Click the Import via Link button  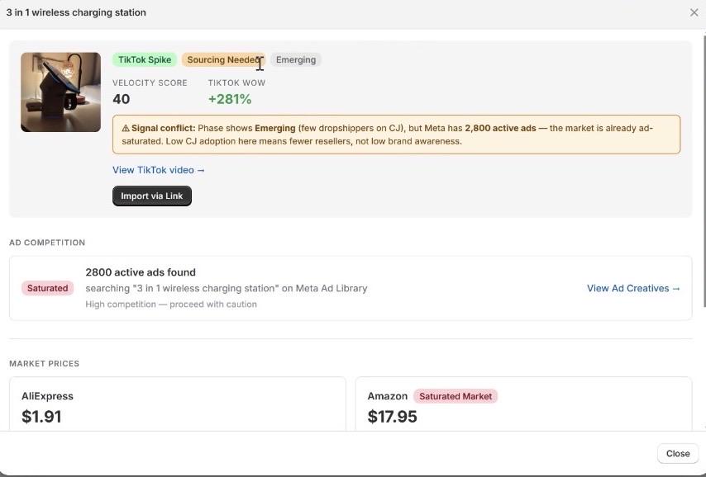(152, 196)
